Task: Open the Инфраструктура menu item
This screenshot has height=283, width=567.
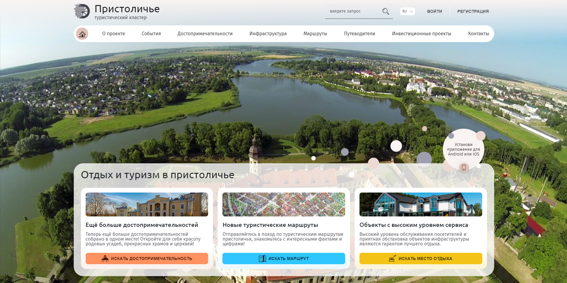Action: click(268, 34)
